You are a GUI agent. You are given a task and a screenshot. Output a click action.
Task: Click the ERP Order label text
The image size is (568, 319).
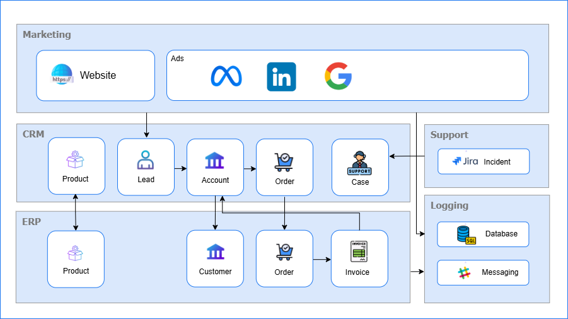point(284,272)
